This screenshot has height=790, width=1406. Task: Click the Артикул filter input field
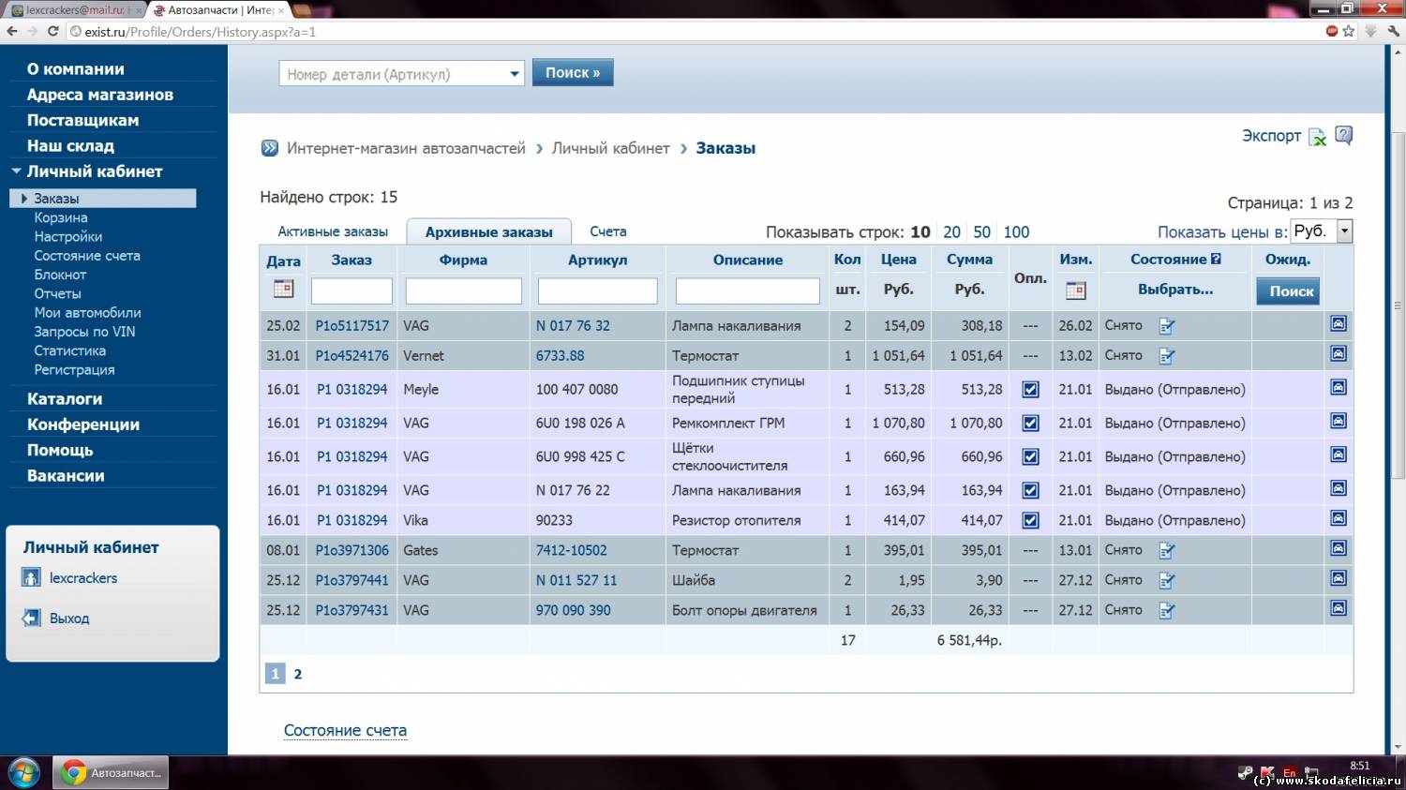click(x=597, y=291)
